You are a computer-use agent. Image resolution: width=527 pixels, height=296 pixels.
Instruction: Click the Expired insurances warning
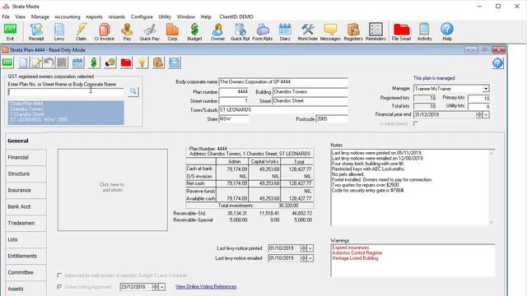[x=351, y=247]
